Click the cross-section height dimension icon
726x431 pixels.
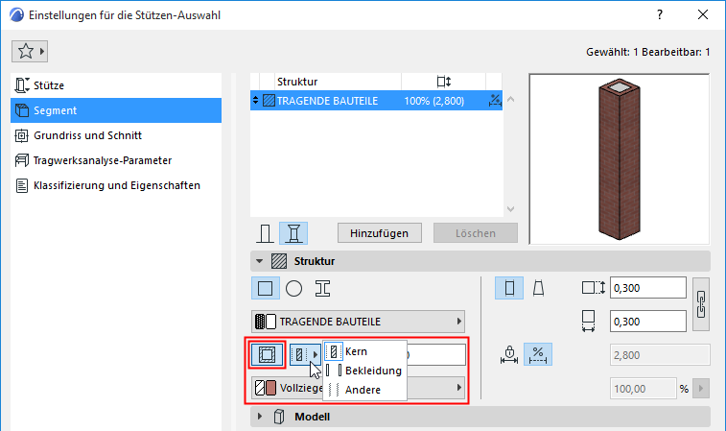[594, 288]
